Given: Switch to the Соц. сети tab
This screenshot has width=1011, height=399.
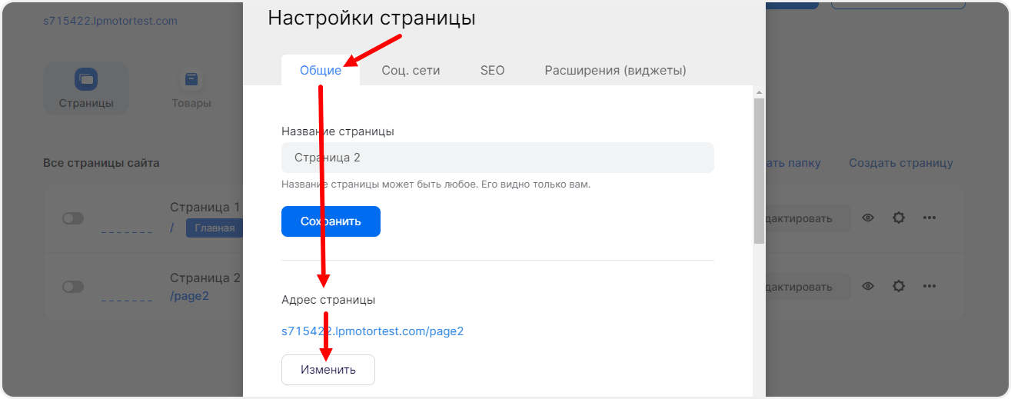Looking at the screenshot, I should coord(411,71).
